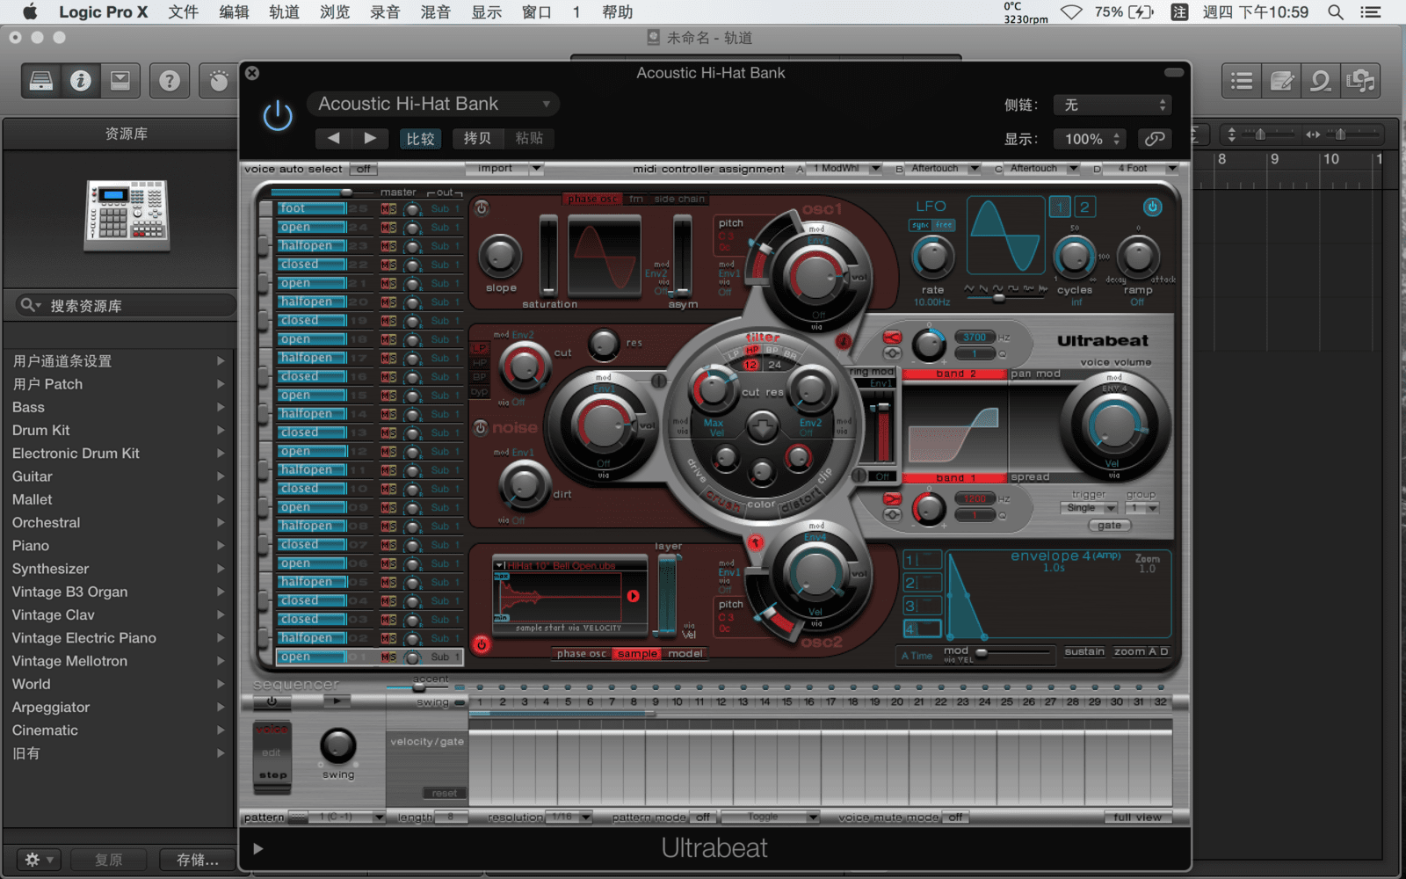Open the side chain 无 dropdown
The image size is (1406, 879).
1113,105
